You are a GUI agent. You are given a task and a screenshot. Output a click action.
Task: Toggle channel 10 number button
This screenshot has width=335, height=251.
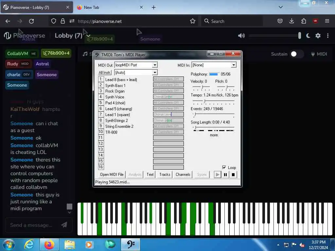(x=101, y=132)
